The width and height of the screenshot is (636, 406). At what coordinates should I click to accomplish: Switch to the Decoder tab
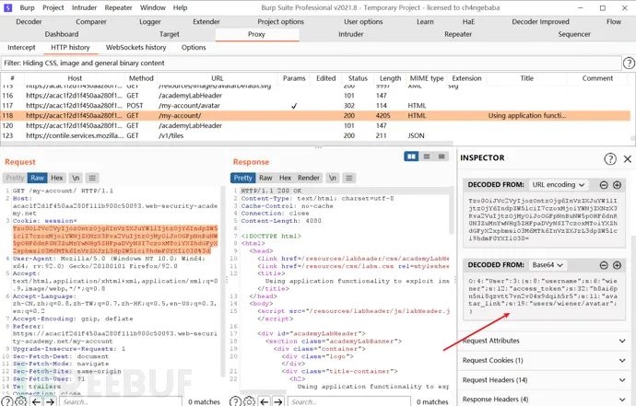[29, 22]
